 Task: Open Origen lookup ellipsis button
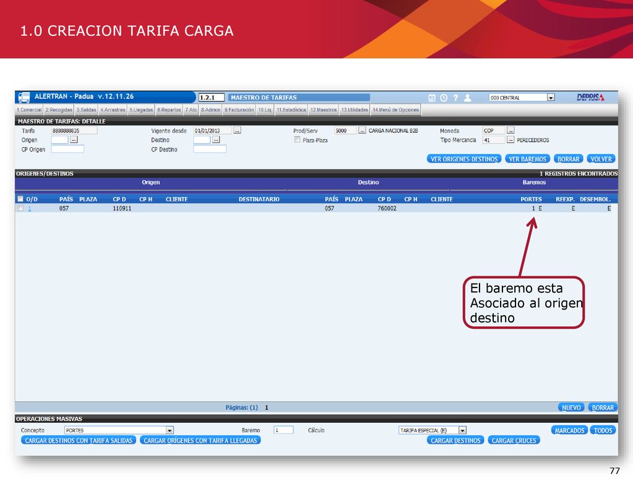(x=74, y=140)
